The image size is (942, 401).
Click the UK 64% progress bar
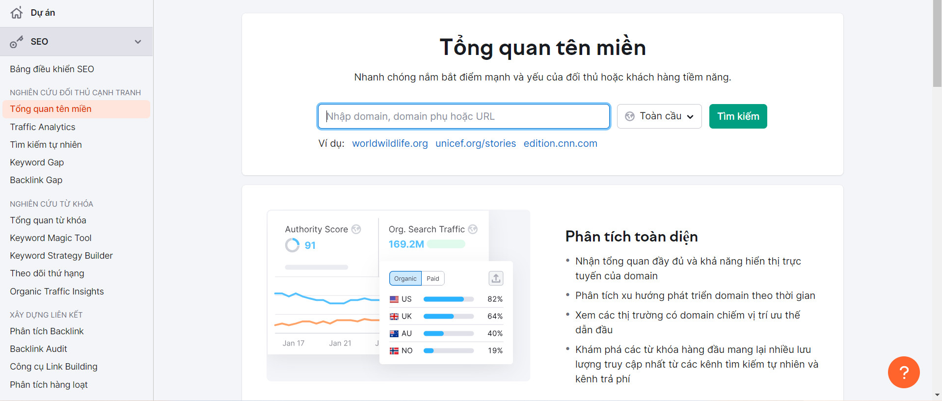[x=449, y=316]
